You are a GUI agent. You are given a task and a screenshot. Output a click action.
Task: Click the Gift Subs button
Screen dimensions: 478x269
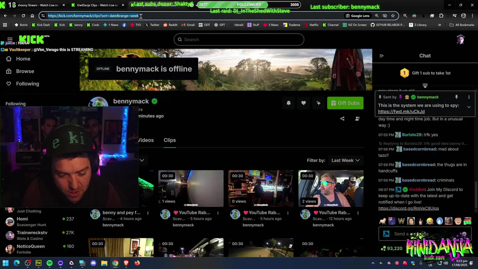coord(345,103)
